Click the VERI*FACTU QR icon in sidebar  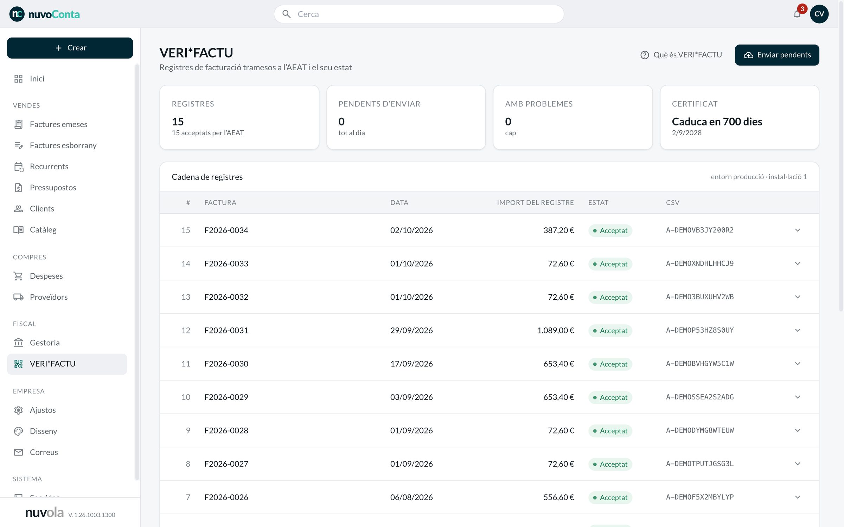tap(18, 364)
